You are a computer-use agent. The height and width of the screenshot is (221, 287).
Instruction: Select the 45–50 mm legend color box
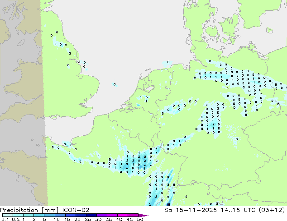[133, 215]
